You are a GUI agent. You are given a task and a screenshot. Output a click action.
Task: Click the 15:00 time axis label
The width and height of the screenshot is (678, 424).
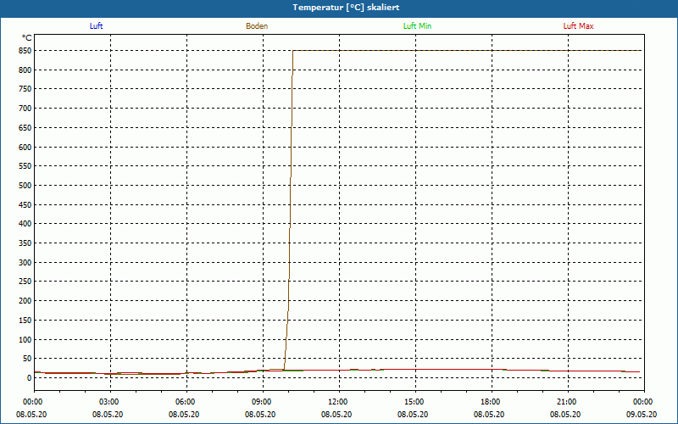[415, 402]
